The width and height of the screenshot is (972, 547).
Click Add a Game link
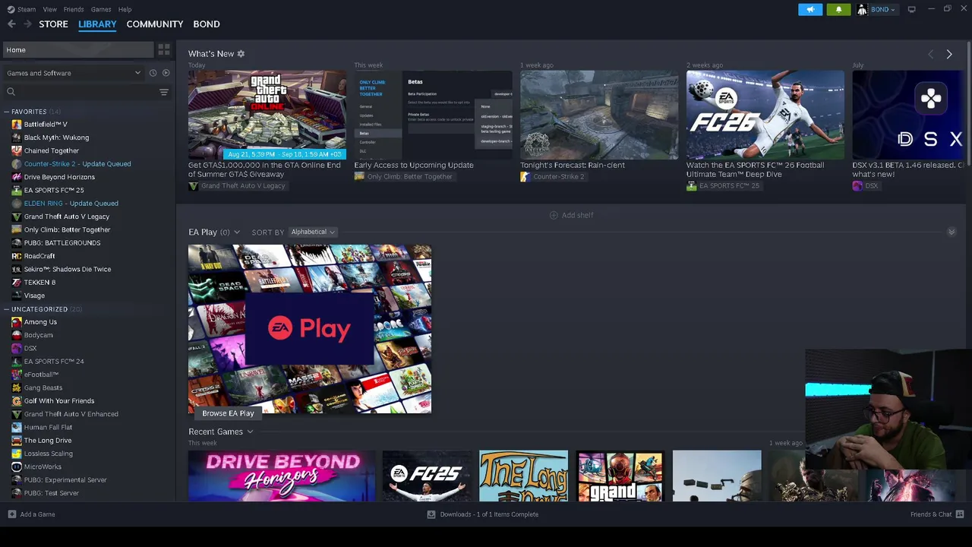38,514
